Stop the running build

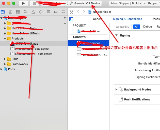pos(35,3)
